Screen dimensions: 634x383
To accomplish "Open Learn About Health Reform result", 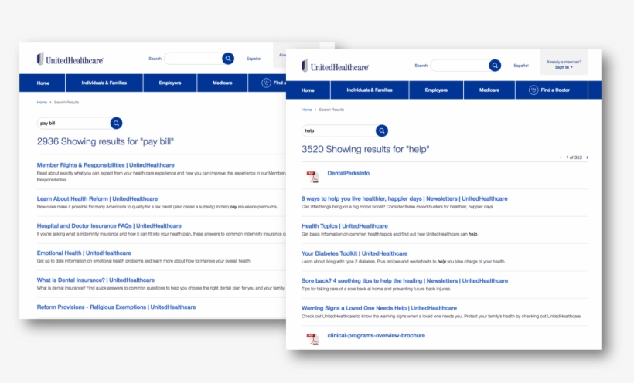I will [x=97, y=198].
